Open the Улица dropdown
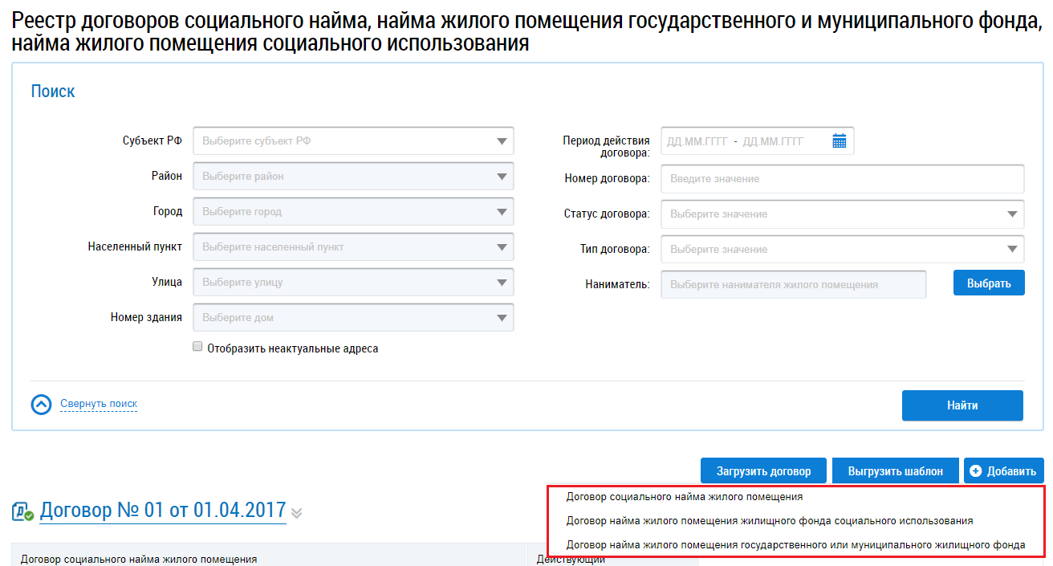This screenshot has height=566, width=1053. (x=353, y=283)
